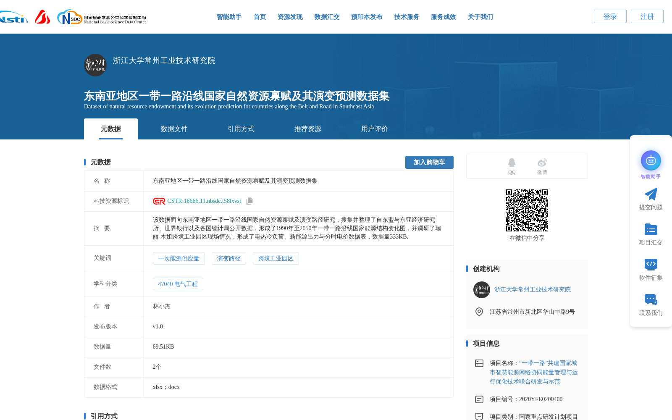Click the location pin icon beside the address

pos(479,312)
